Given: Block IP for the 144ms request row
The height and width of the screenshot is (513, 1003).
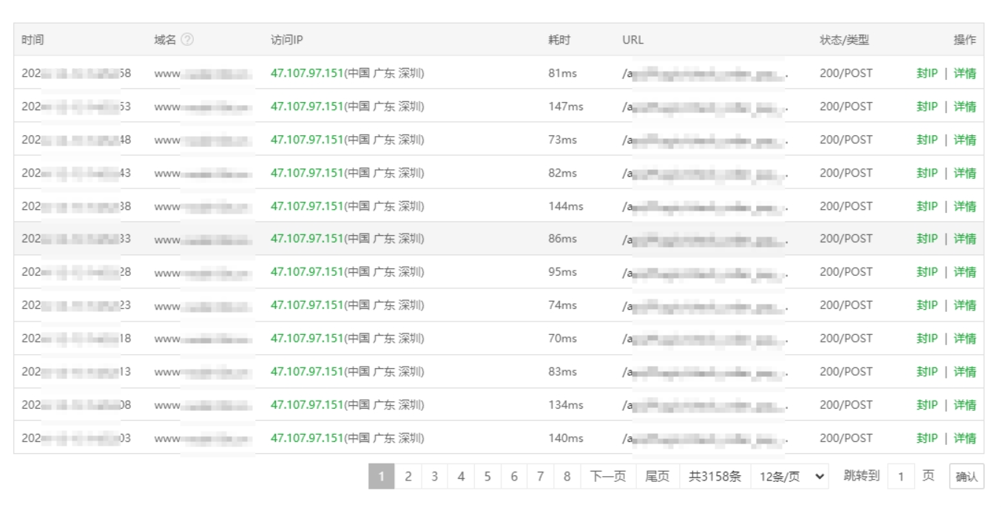Looking at the screenshot, I should [927, 206].
